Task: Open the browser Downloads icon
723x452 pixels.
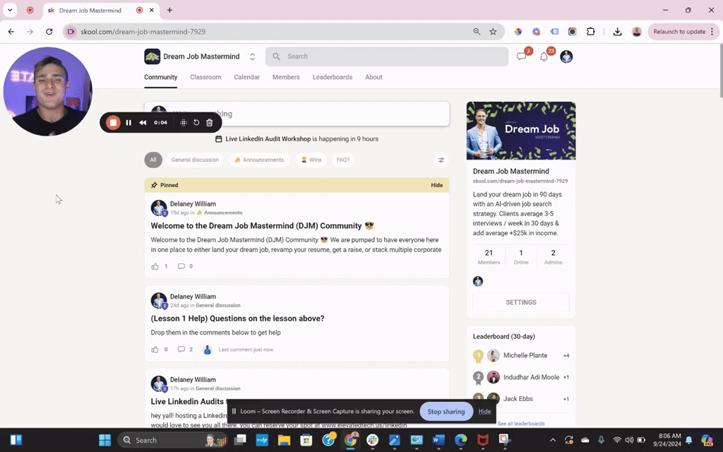Action: [617, 31]
